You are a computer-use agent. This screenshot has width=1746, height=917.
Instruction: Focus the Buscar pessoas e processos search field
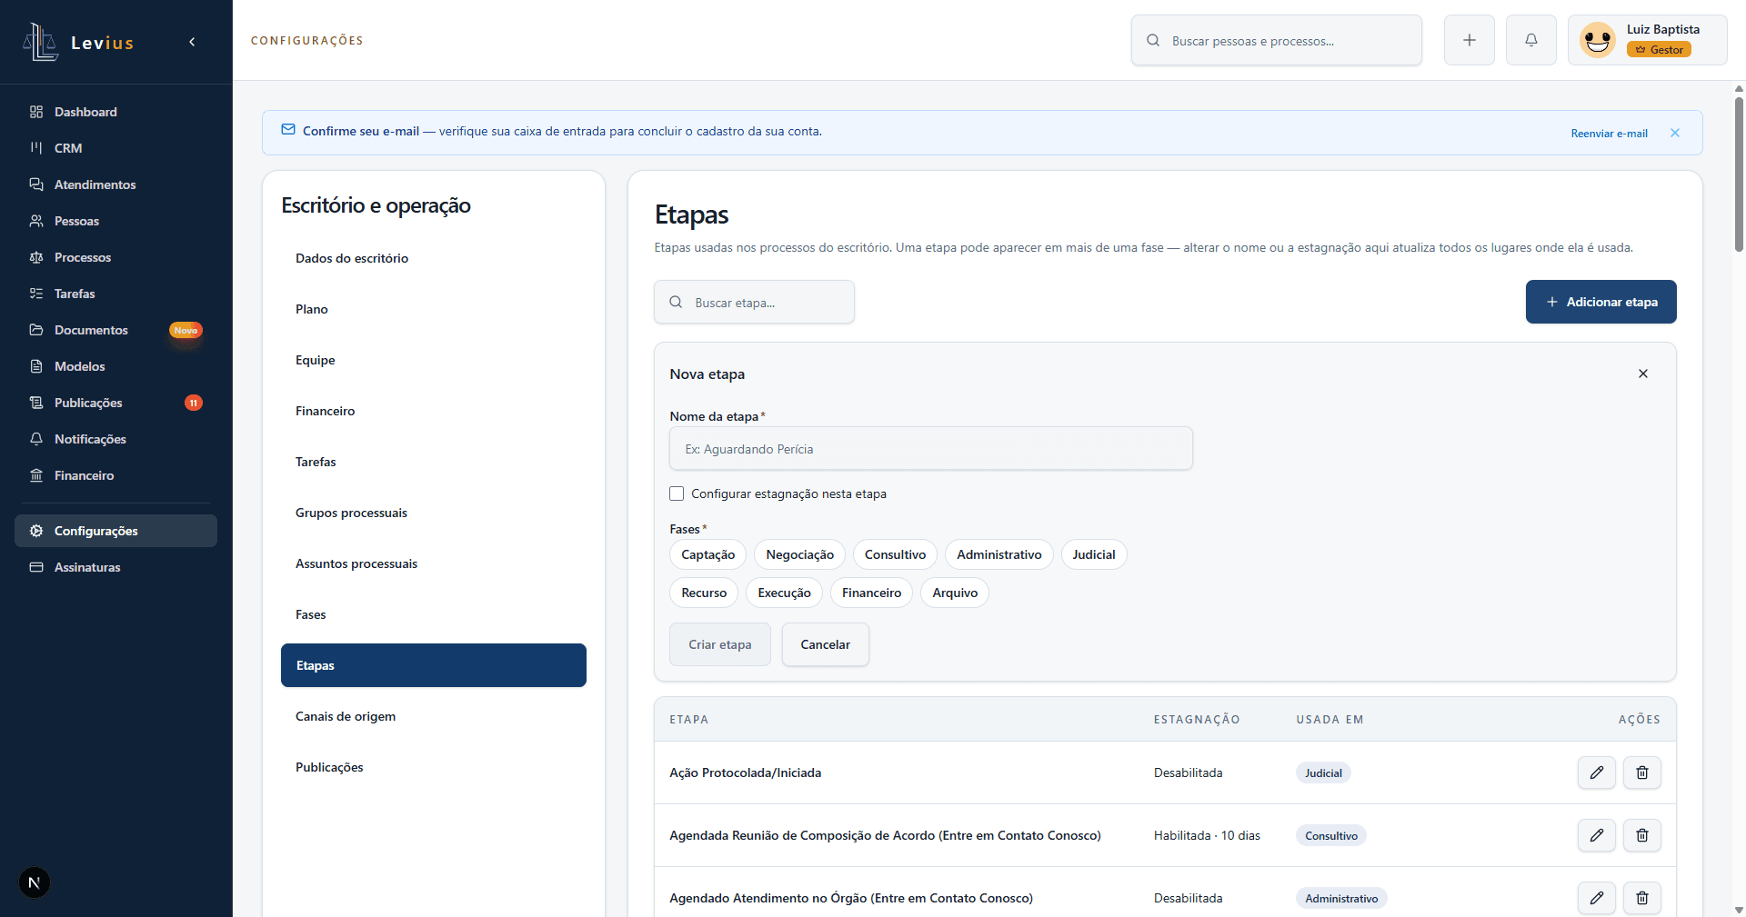coord(1277,40)
